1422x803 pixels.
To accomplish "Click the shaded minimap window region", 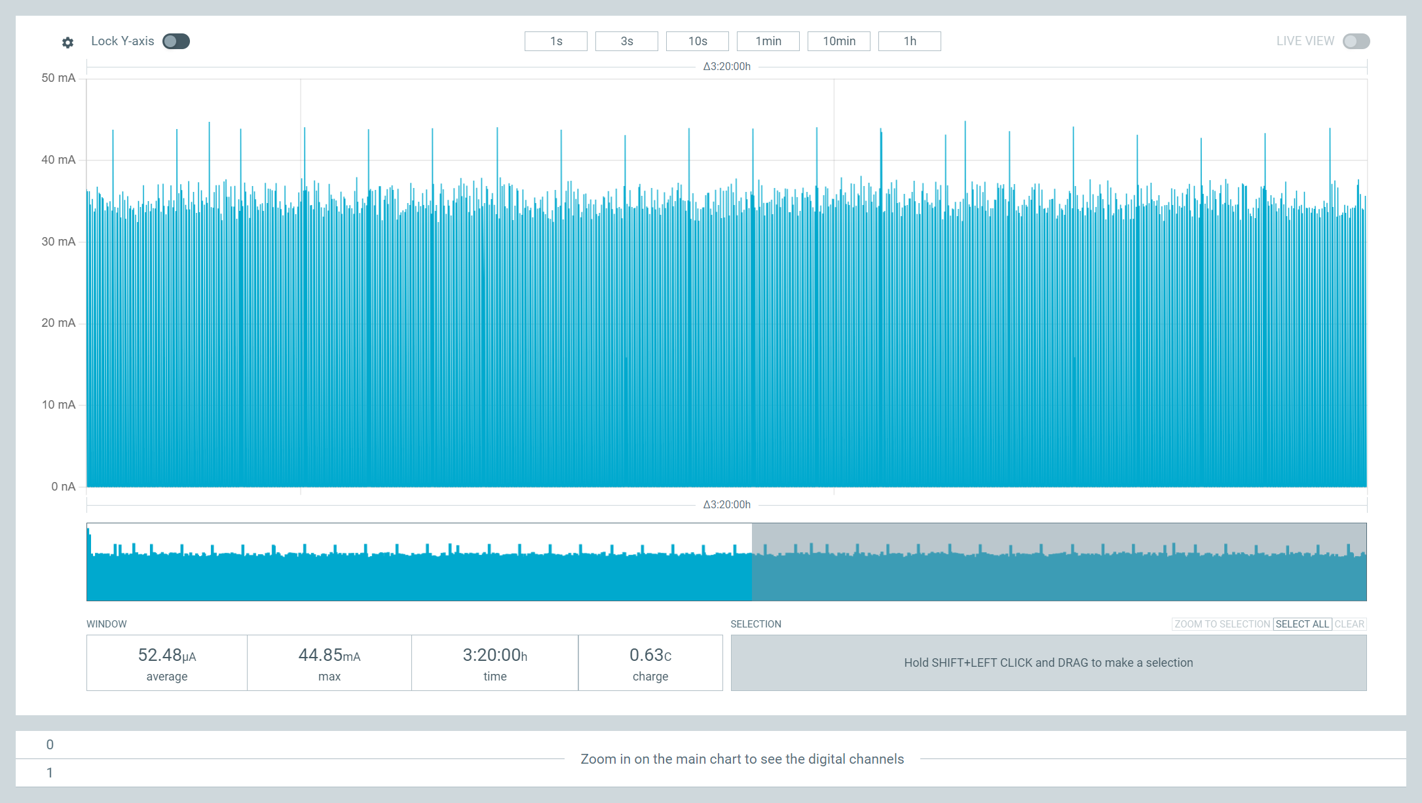I will pyautogui.click(x=1059, y=562).
